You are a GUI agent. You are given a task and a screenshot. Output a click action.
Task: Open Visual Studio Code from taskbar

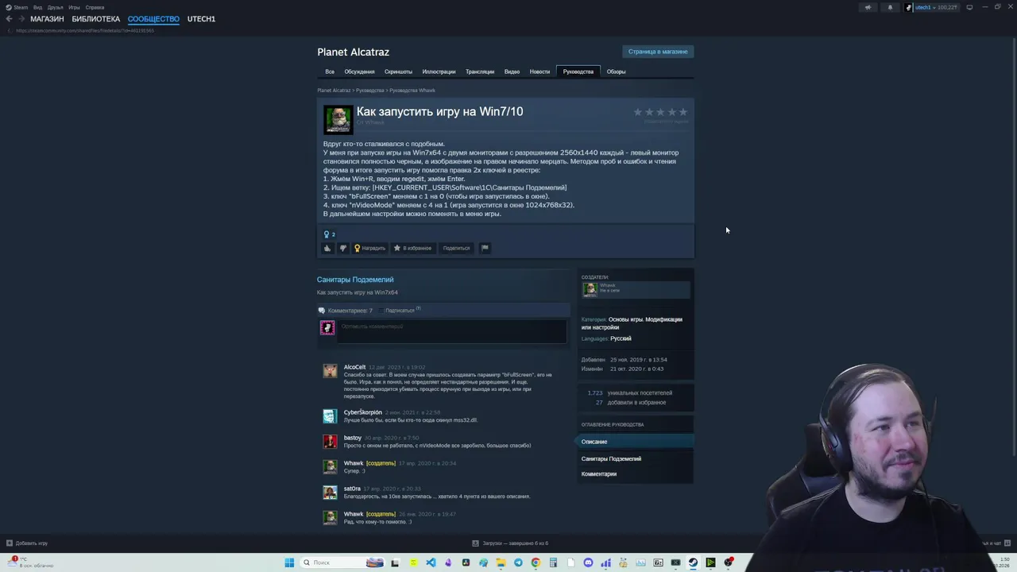pos(431,562)
